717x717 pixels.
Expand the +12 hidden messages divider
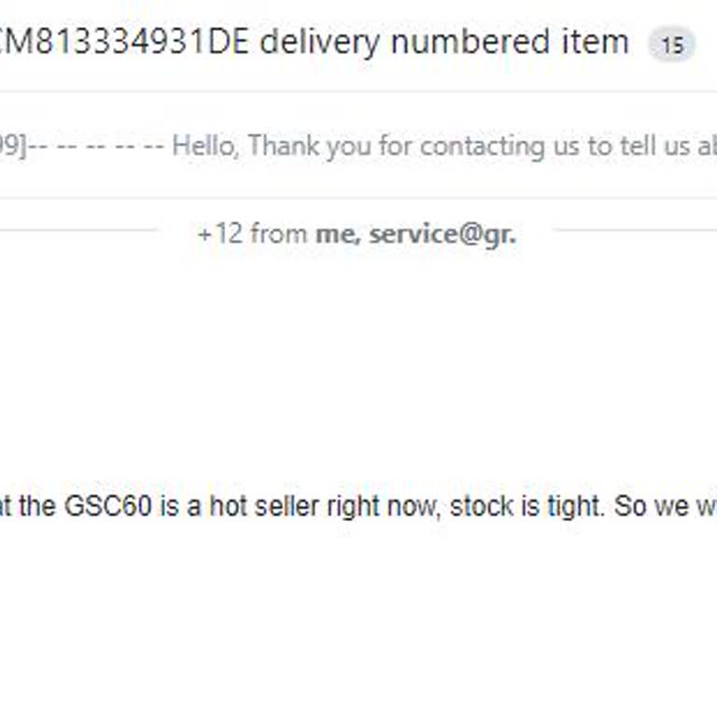pos(356,233)
